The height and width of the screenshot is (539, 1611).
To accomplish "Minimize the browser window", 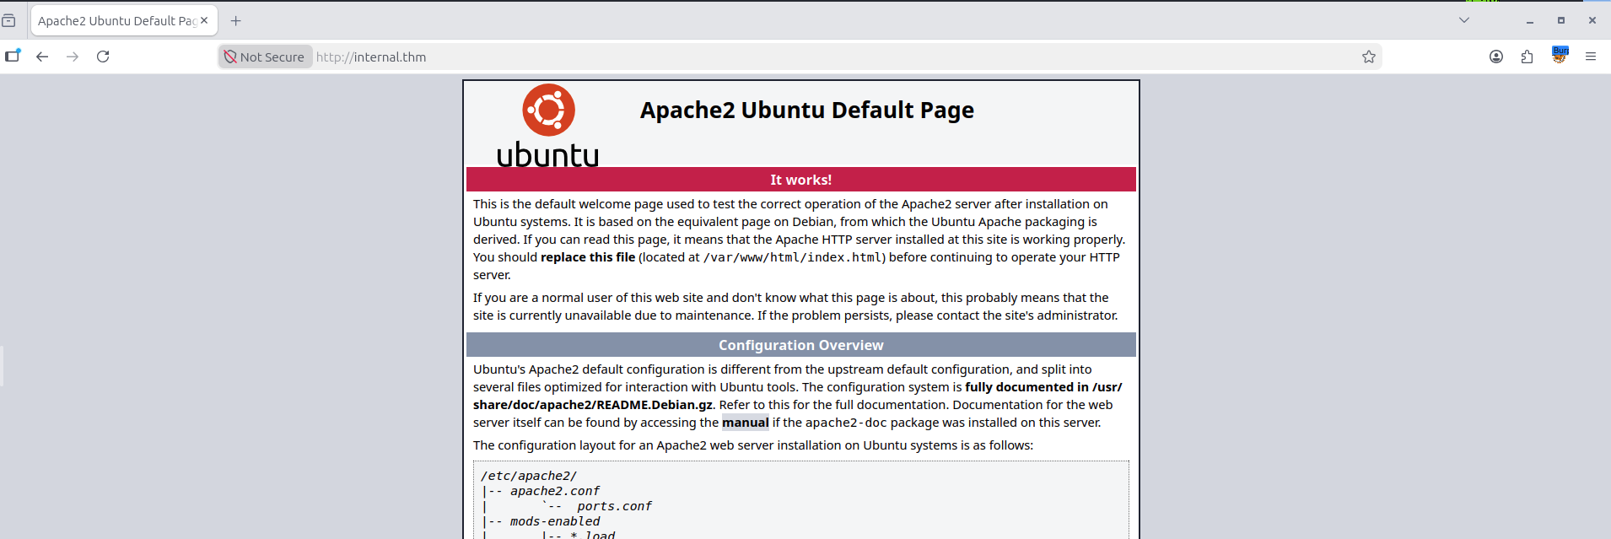I will click(x=1529, y=20).
